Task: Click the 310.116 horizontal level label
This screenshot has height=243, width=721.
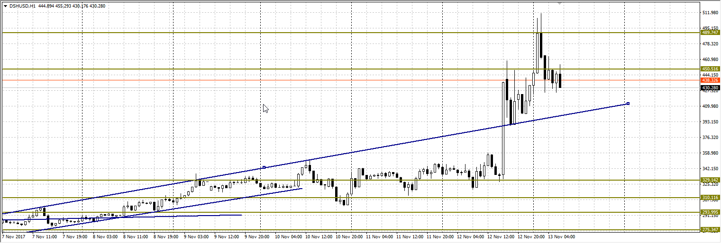Action: [710, 198]
